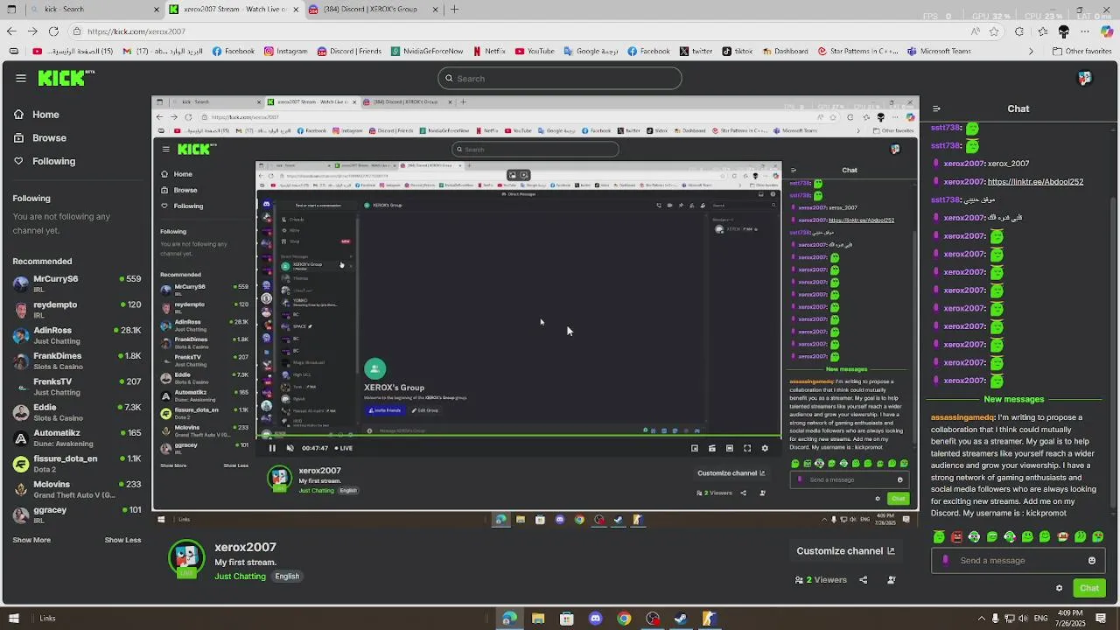This screenshot has width=1120, height=630.
Task: Jump to New messages in chat
Action: (1013, 399)
